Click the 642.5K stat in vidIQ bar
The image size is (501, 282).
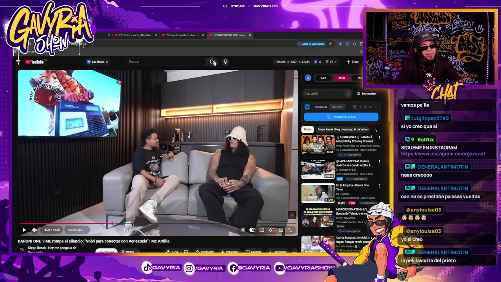pos(279,62)
